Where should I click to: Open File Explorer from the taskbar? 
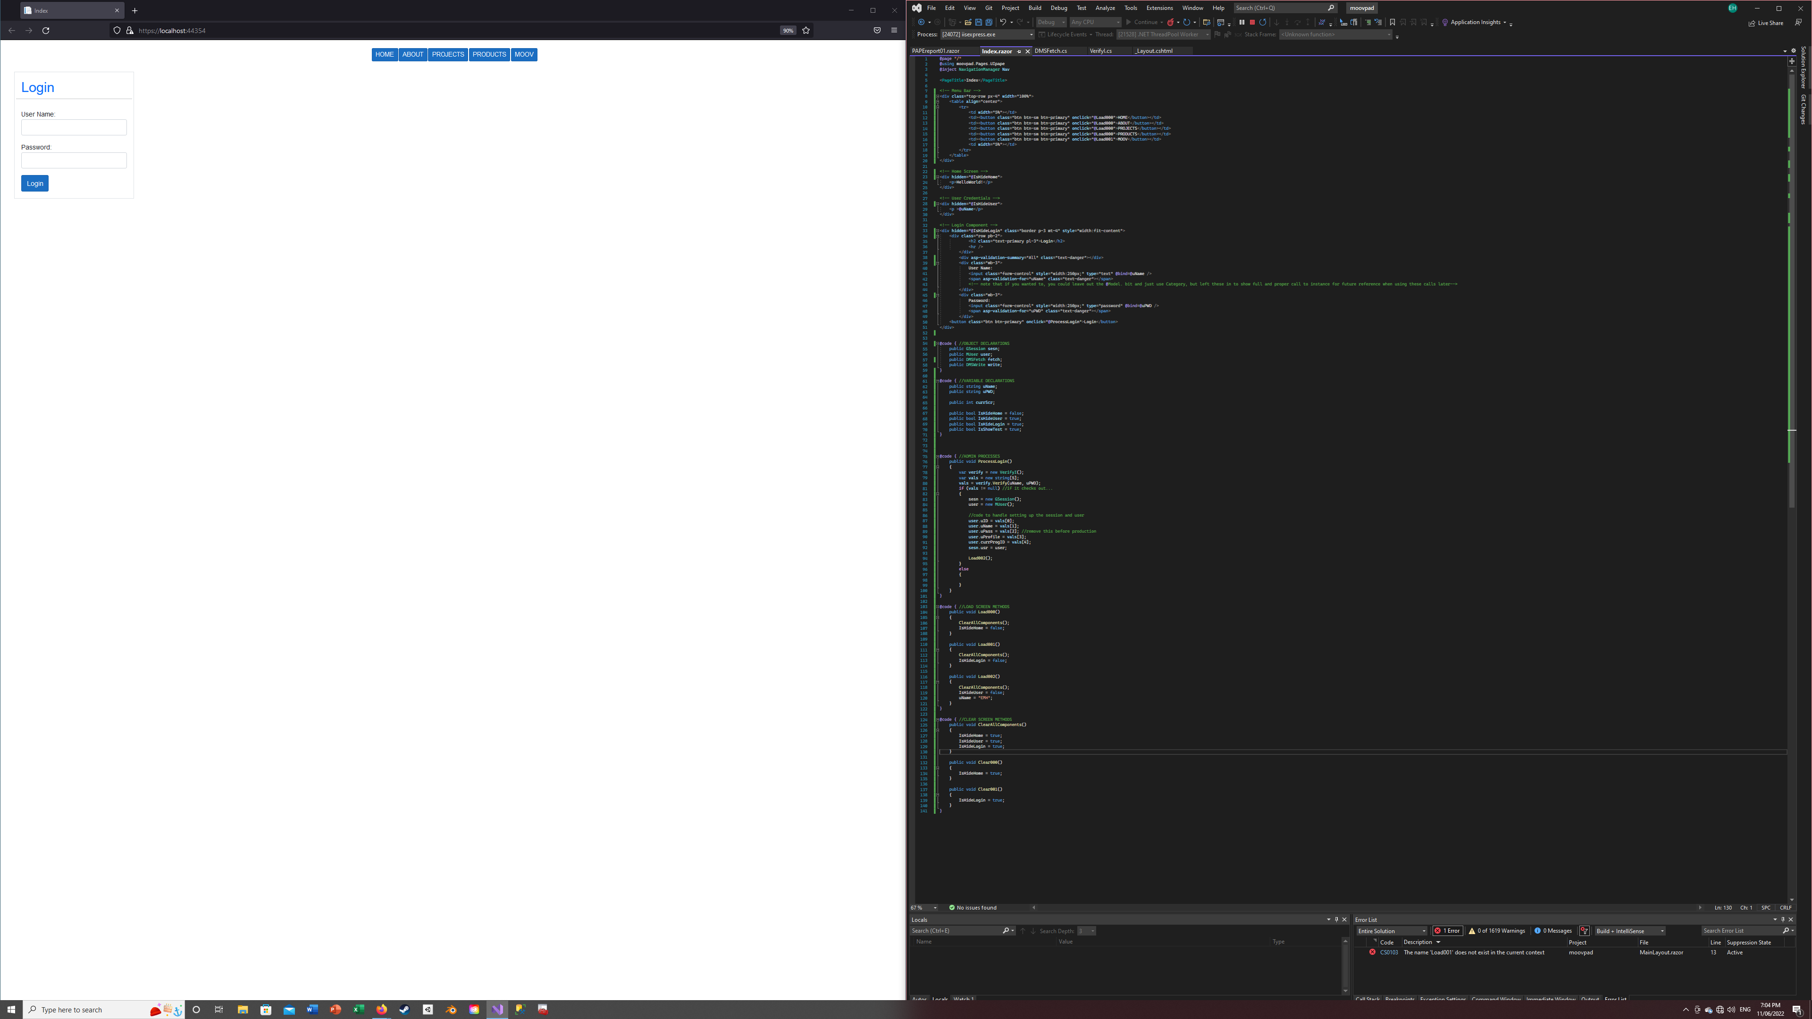tap(243, 1009)
